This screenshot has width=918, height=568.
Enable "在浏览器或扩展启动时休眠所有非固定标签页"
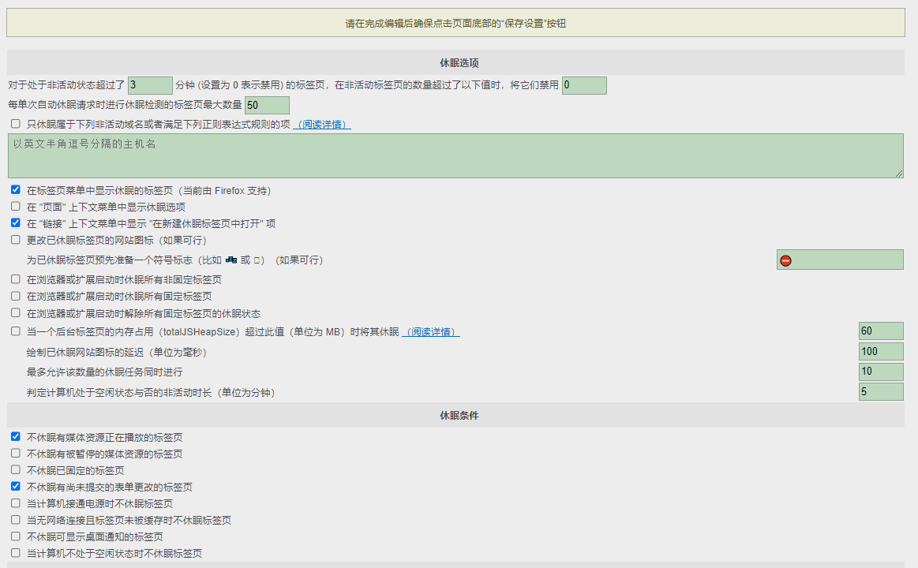(16, 279)
